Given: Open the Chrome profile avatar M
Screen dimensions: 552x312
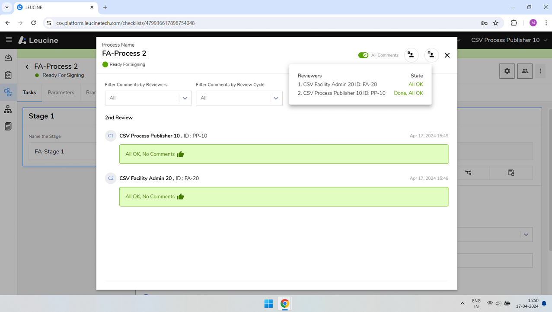Looking at the screenshot, I should point(533,23).
